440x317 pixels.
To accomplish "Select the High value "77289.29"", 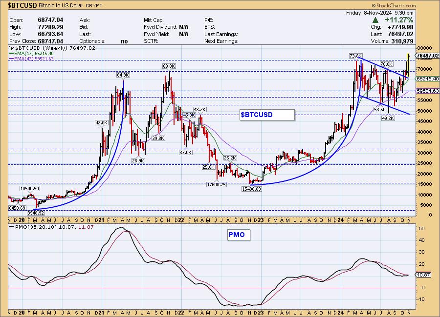I will coord(50,27).
